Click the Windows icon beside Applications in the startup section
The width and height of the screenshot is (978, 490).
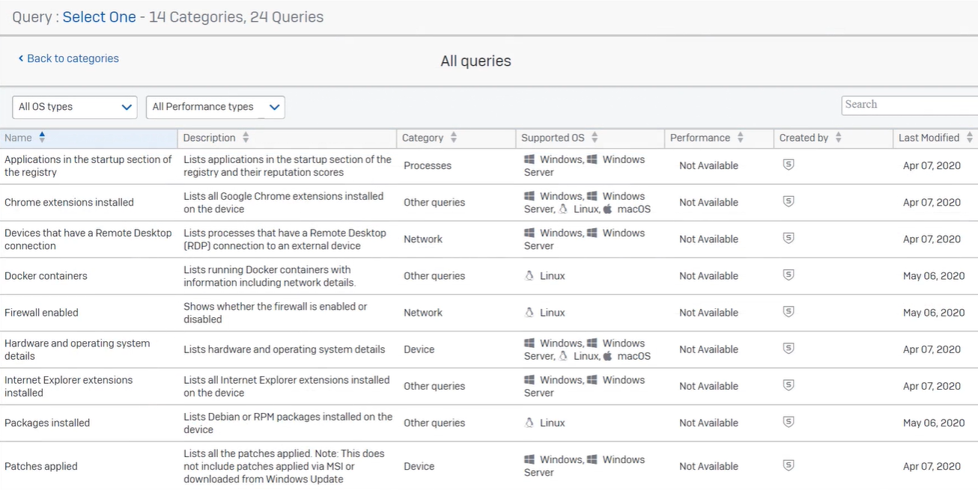coord(528,159)
